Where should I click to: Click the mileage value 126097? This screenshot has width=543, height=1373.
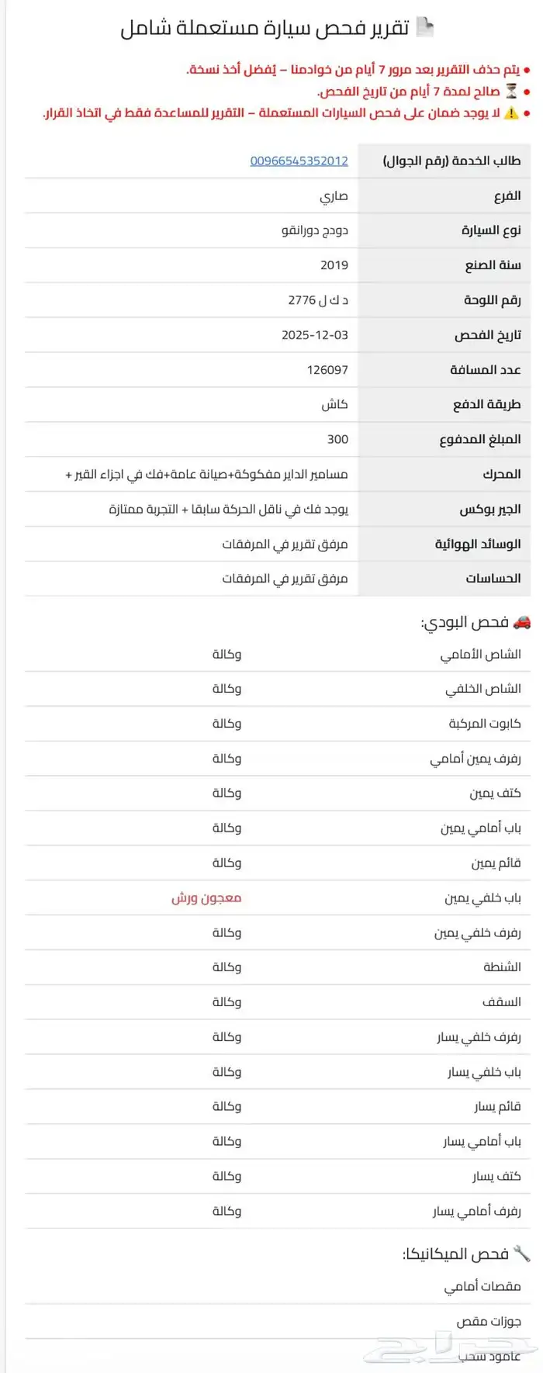click(x=327, y=370)
